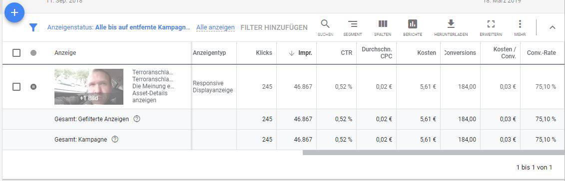Open the Mehr three-dot menu
Viewport: 565px width, 181px height.
pos(520,28)
